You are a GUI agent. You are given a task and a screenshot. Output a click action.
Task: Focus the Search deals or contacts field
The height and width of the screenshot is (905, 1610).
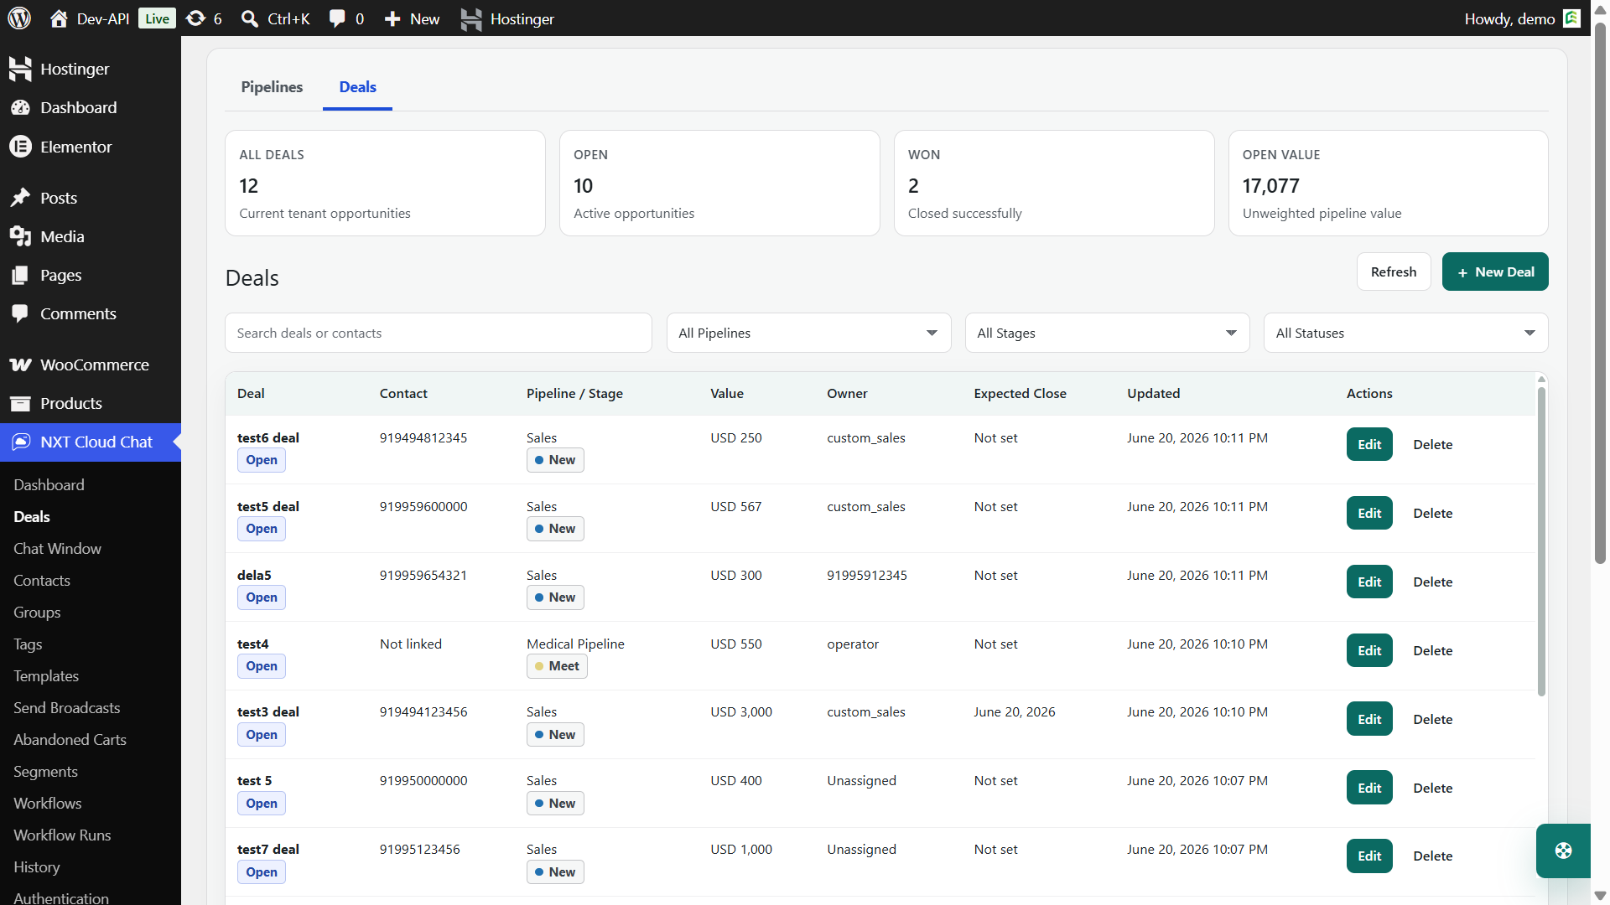(x=438, y=333)
